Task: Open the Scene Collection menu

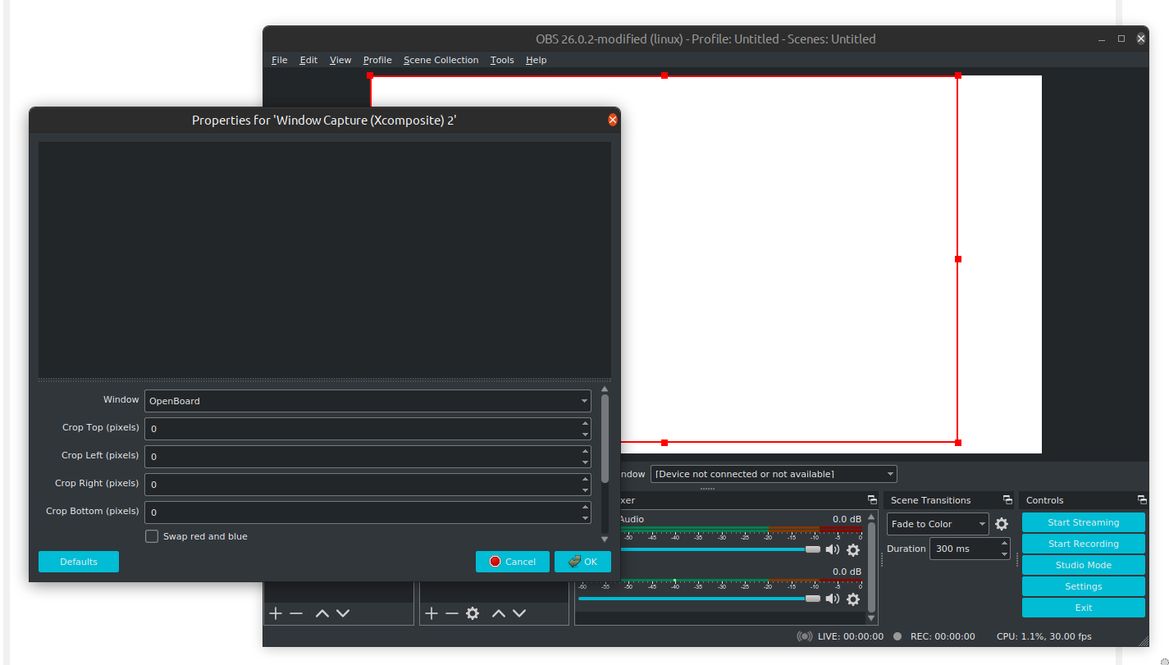Action: click(x=441, y=59)
